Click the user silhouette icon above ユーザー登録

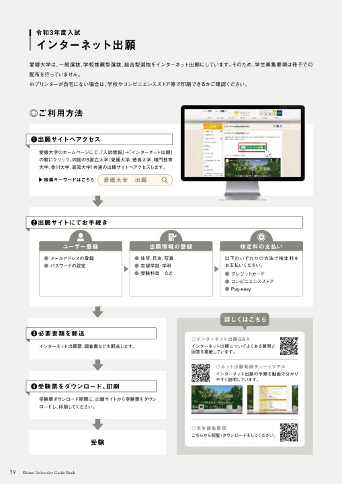pyautogui.click(x=81, y=237)
